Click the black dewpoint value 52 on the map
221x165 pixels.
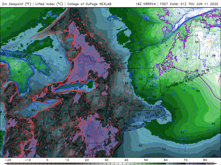pyautogui.click(x=167, y=87)
